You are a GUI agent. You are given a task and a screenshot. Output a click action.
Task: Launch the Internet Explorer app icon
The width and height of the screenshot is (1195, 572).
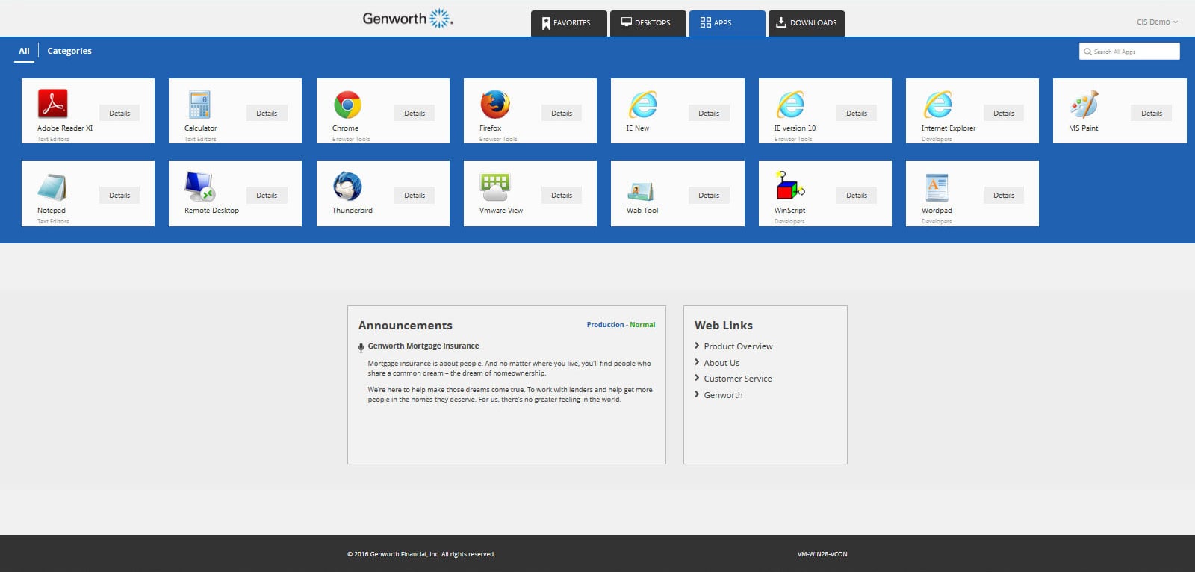(x=937, y=105)
